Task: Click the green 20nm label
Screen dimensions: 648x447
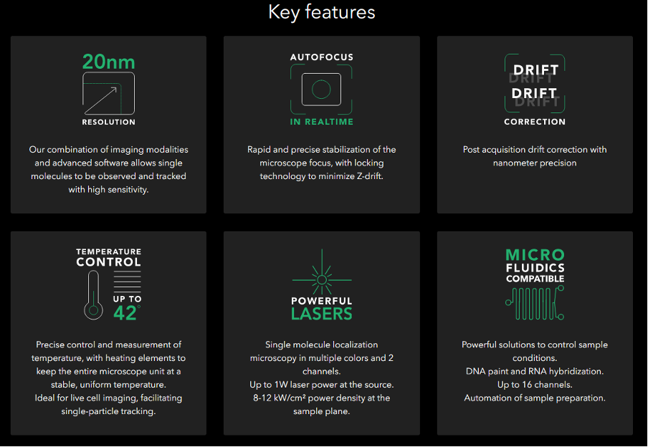Action: click(108, 62)
